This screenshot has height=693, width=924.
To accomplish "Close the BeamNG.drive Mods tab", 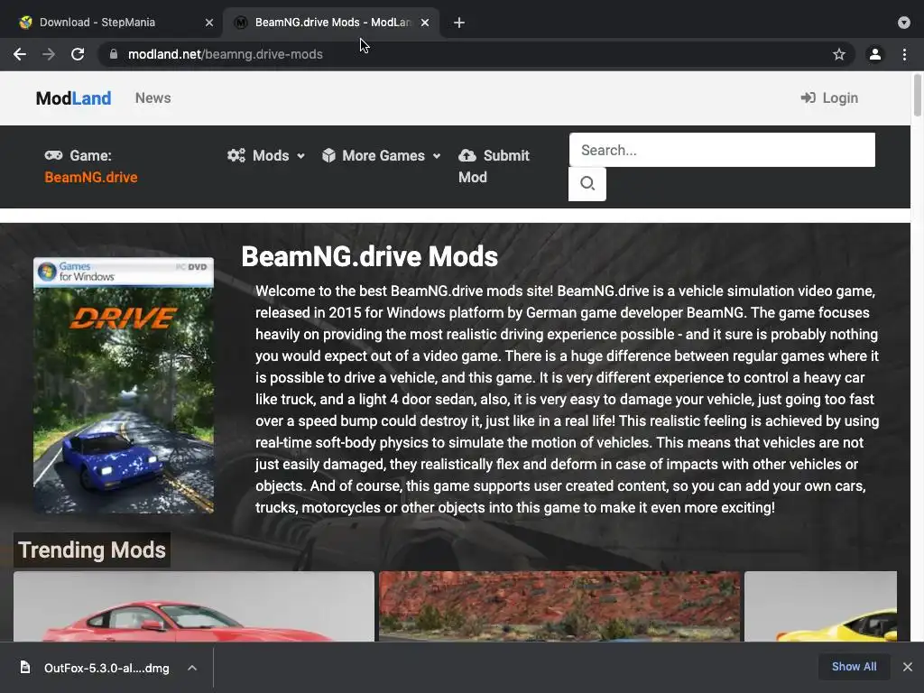I will pos(425,23).
